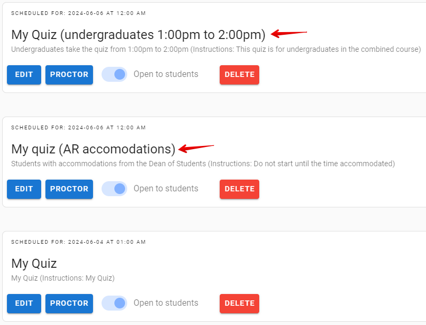Delete the undergraduates 1:00pm to 2:00pm quiz
Viewport: 426px width, 325px height.
239,75
